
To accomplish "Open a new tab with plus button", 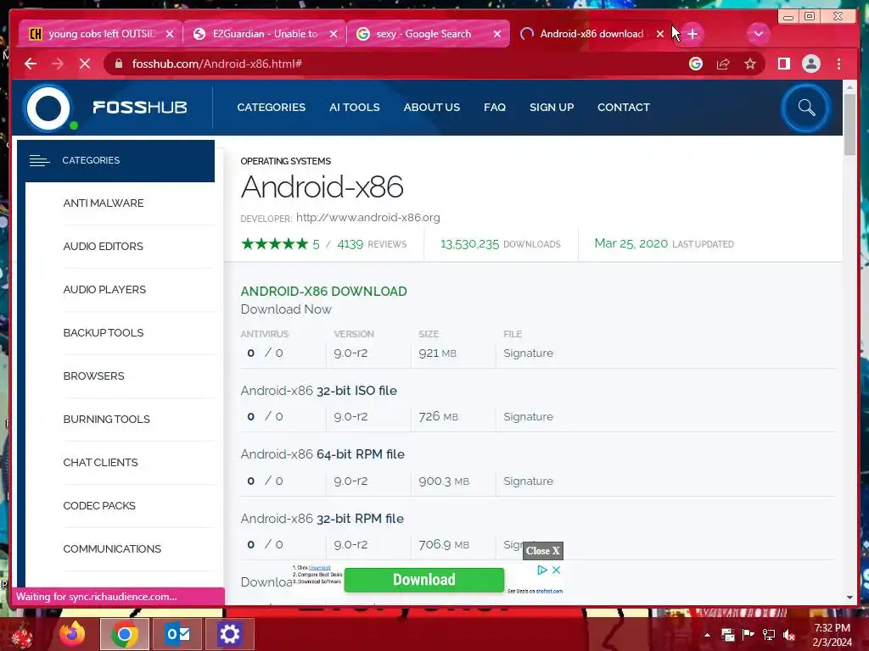I will (692, 34).
